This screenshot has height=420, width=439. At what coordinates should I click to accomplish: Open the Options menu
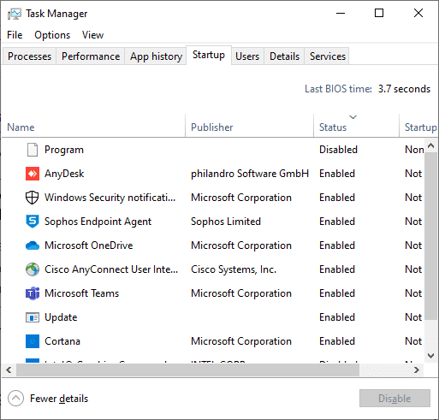(52, 35)
